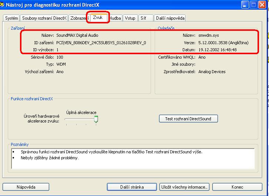The image size is (269, 196).
Task: Click the Výchozí zařízení value Ano
Action: 60,72
